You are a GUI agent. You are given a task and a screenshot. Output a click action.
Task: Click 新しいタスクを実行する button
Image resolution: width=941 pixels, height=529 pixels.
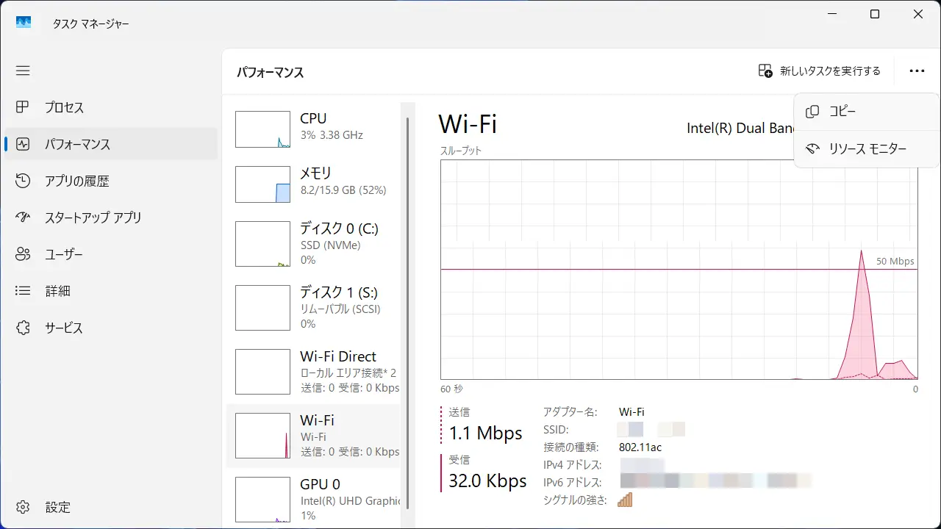(x=819, y=71)
